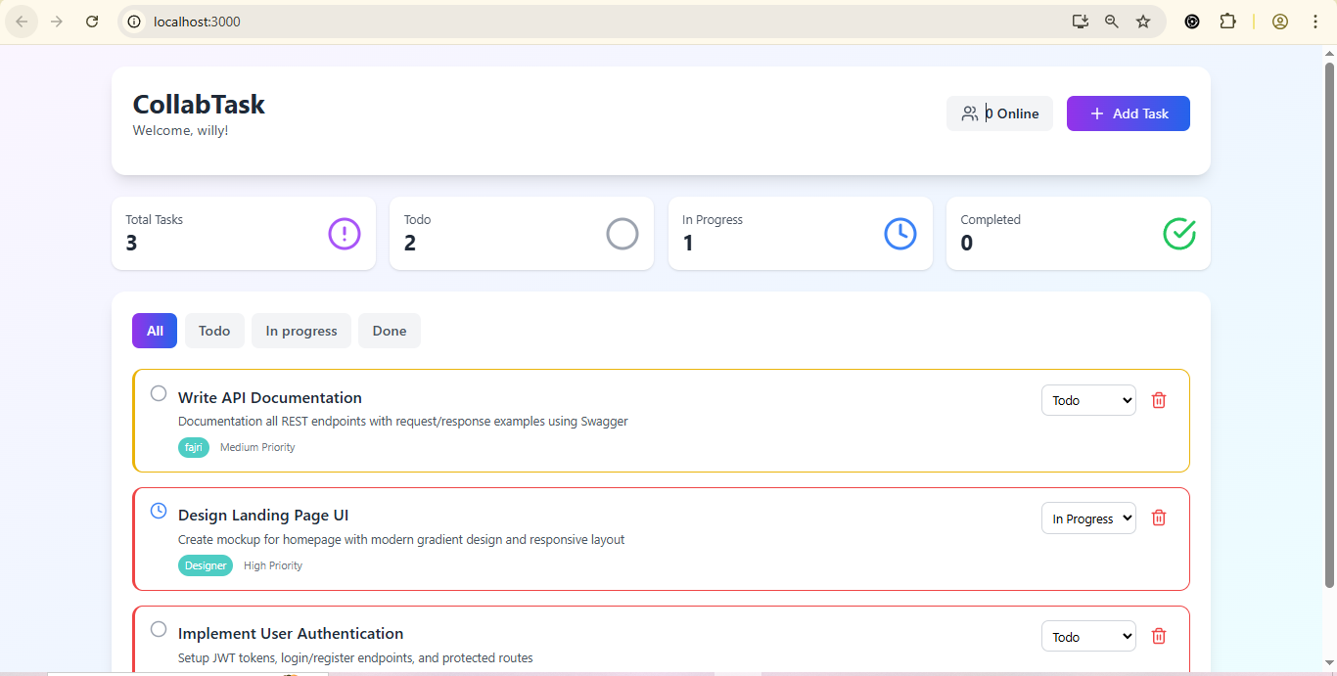
Task: Click the zoom magnifier icon in address bar
Action: pos(1112,22)
